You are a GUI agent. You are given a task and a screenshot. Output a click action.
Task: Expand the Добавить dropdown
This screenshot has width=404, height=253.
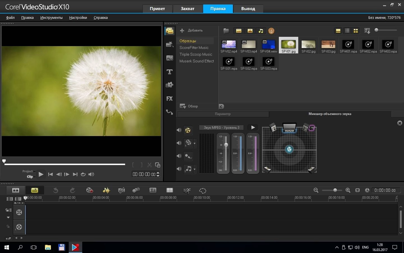coord(191,30)
